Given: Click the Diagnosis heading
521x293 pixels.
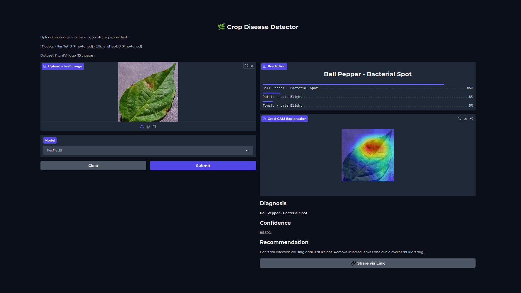Looking at the screenshot, I should point(273,203).
